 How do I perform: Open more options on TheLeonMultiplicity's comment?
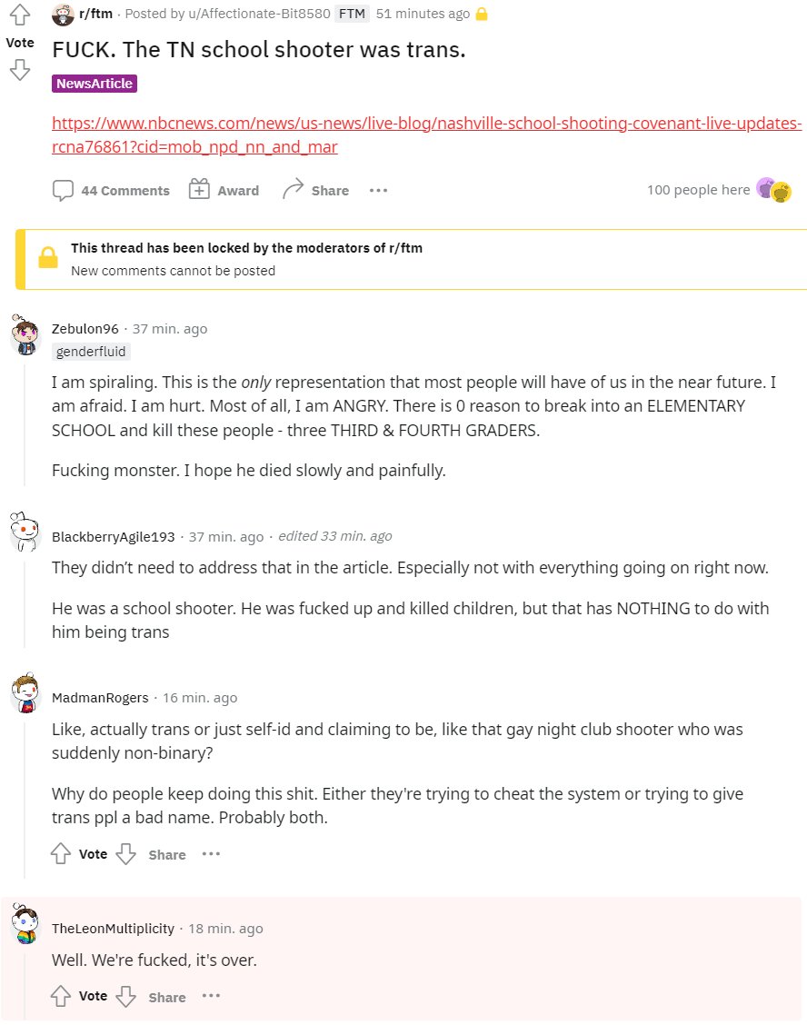coord(211,996)
